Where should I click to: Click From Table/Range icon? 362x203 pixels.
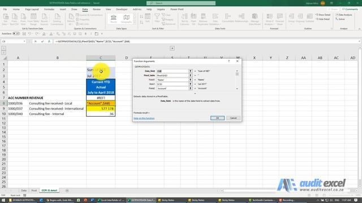pyautogui.click(x=33, y=19)
